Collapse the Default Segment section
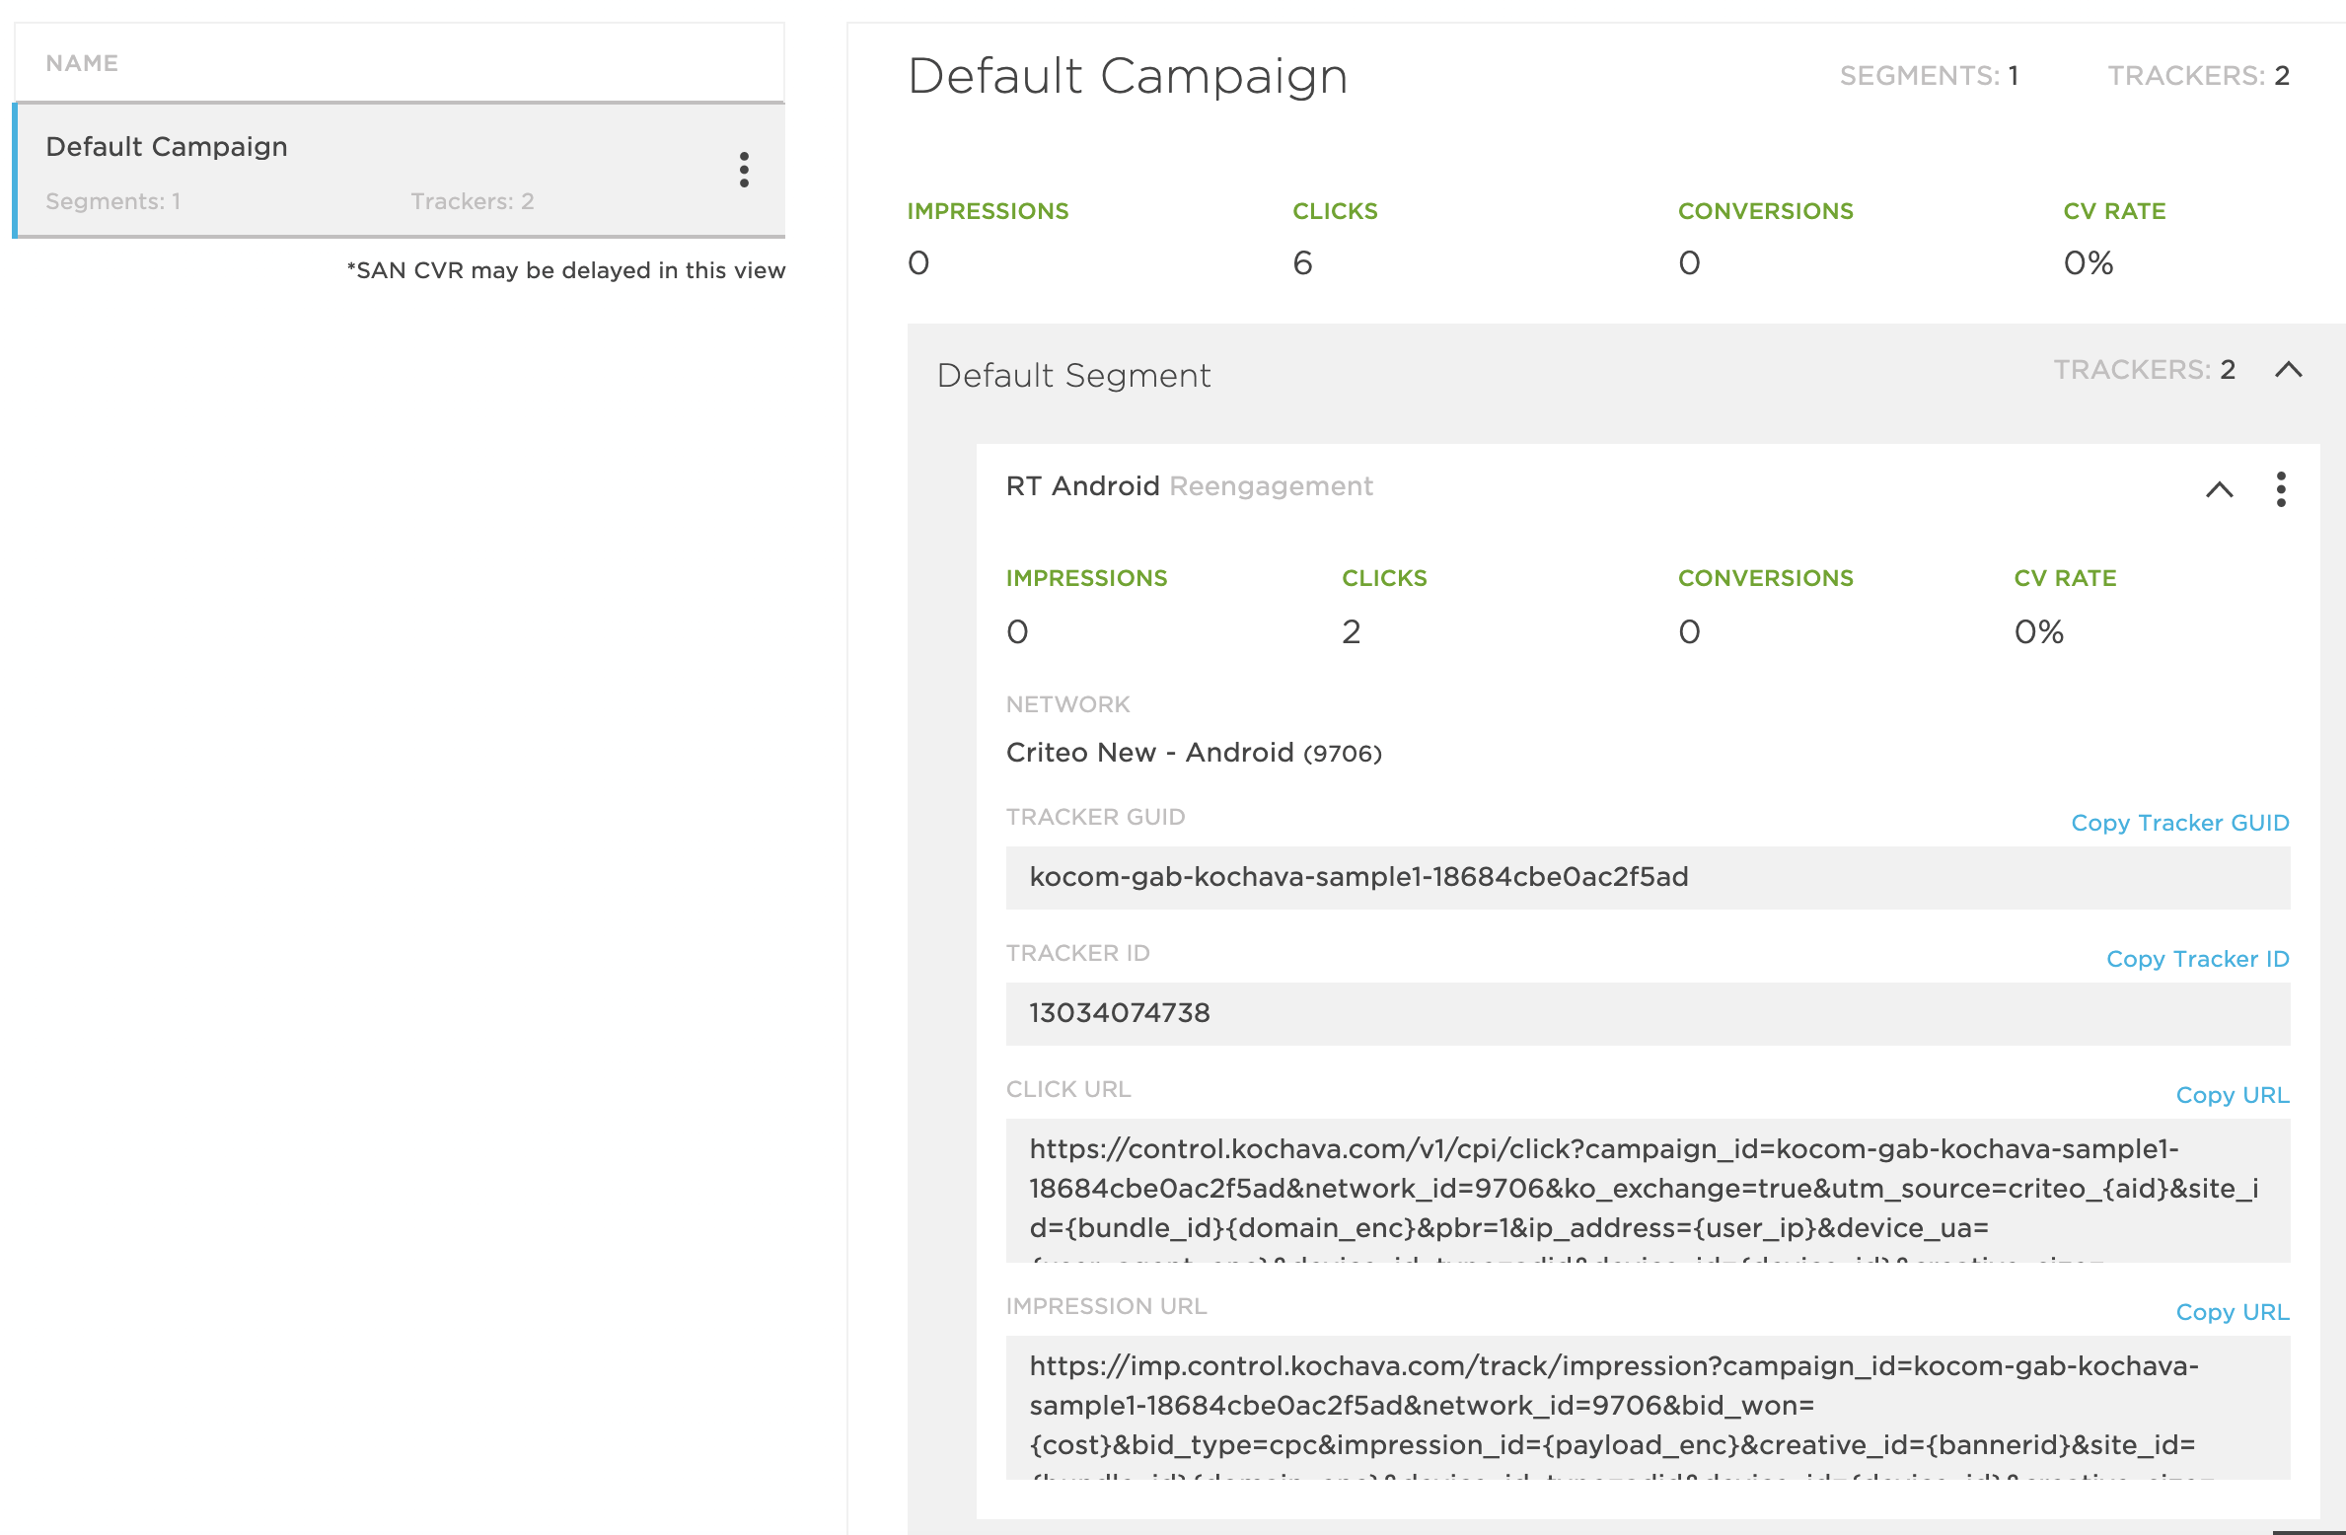This screenshot has height=1535, width=2346. [2289, 370]
